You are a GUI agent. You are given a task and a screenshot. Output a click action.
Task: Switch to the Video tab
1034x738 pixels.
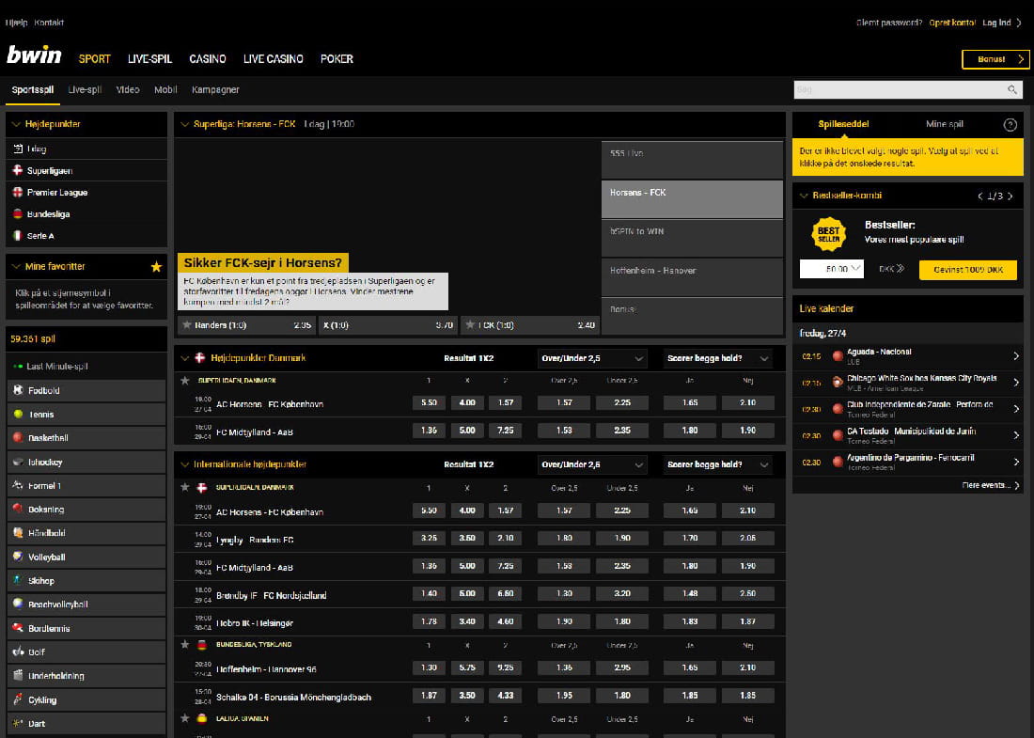tap(128, 89)
